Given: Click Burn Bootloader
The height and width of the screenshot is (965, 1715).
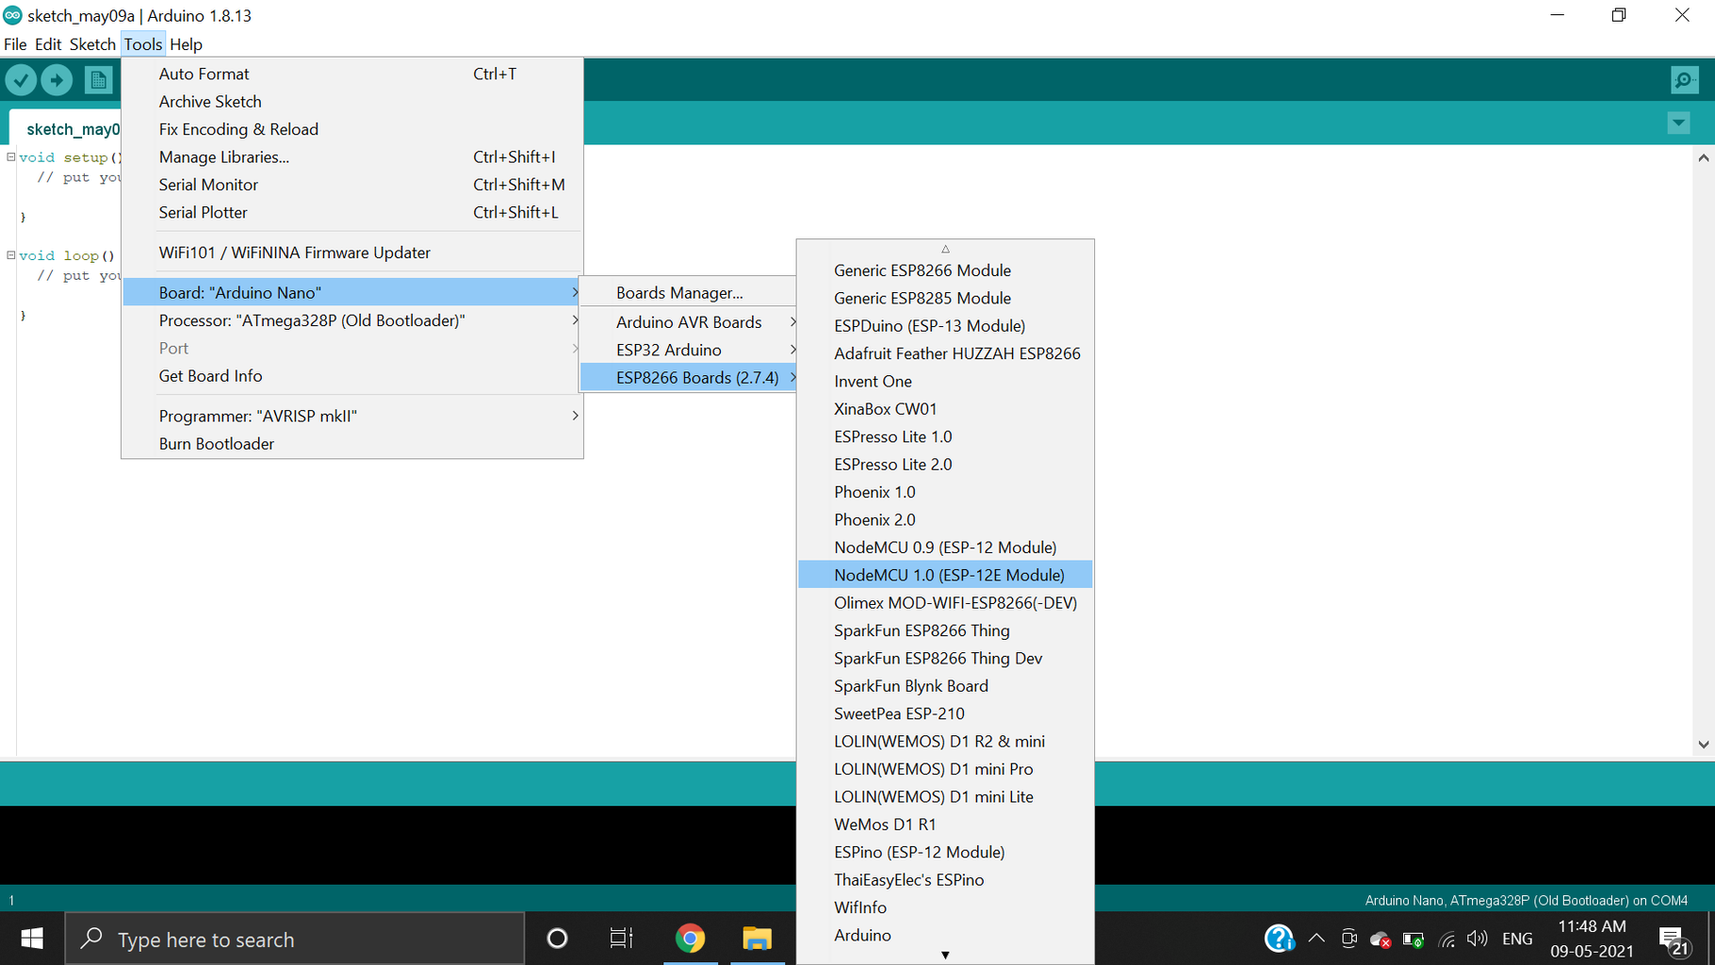Looking at the screenshot, I should pos(216,443).
